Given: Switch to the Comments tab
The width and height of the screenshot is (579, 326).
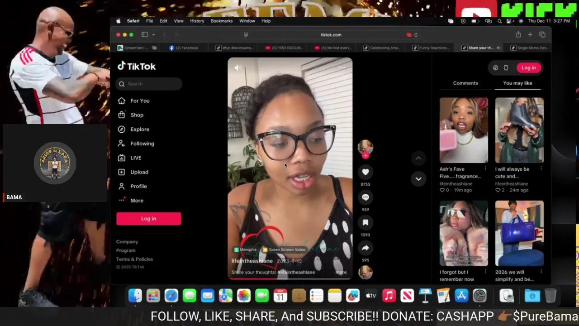Looking at the screenshot, I should pyautogui.click(x=465, y=83).
